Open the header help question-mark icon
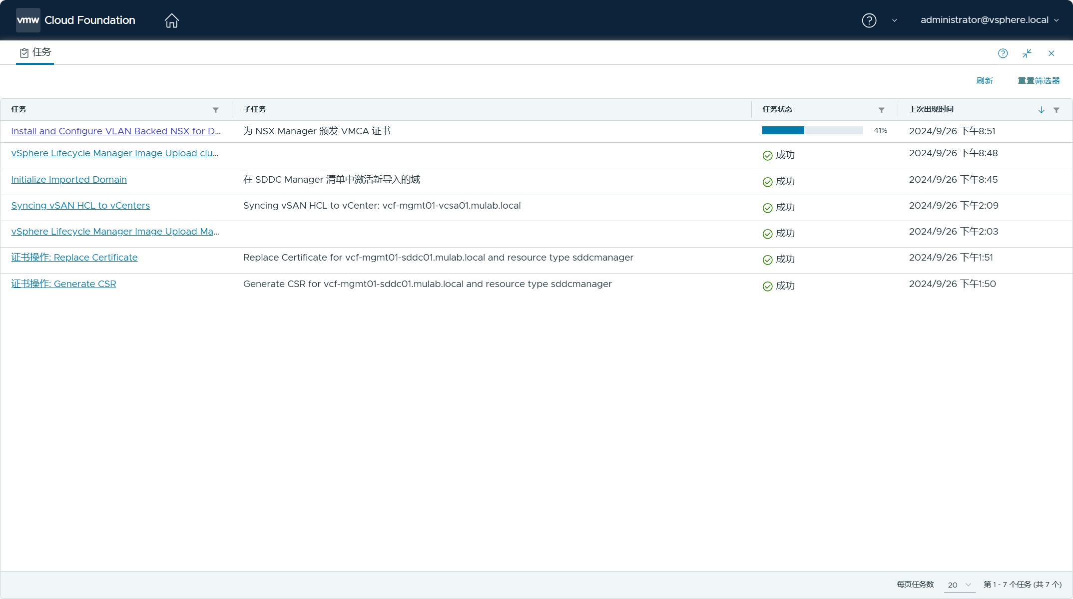 (869, 20)
